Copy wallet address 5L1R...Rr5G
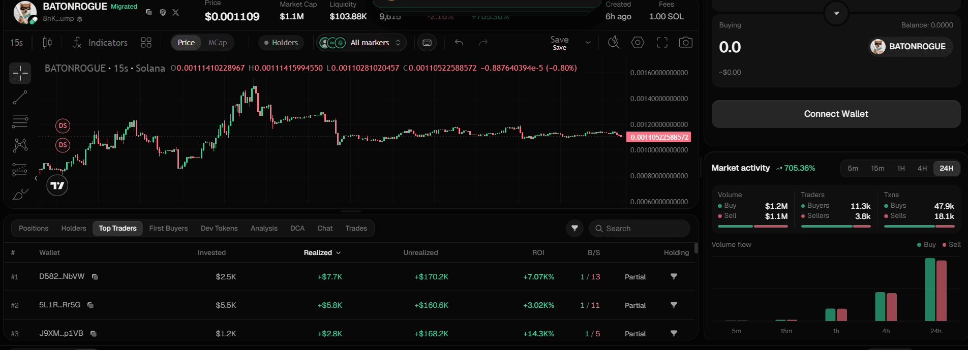This screenshot has width=968, height=350. [x=90, y=305]
